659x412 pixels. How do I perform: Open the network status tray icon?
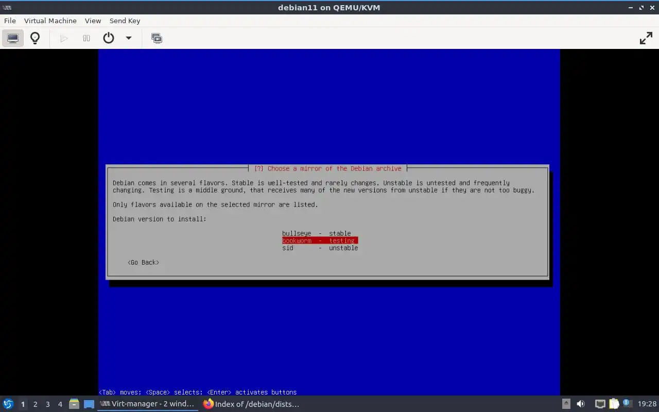pos(600,404)
